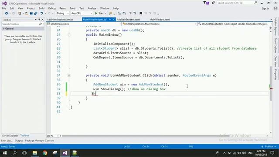Click the feedback icon beside Quick Launch
Screen dimensions: 279x157
click(213, 3)
